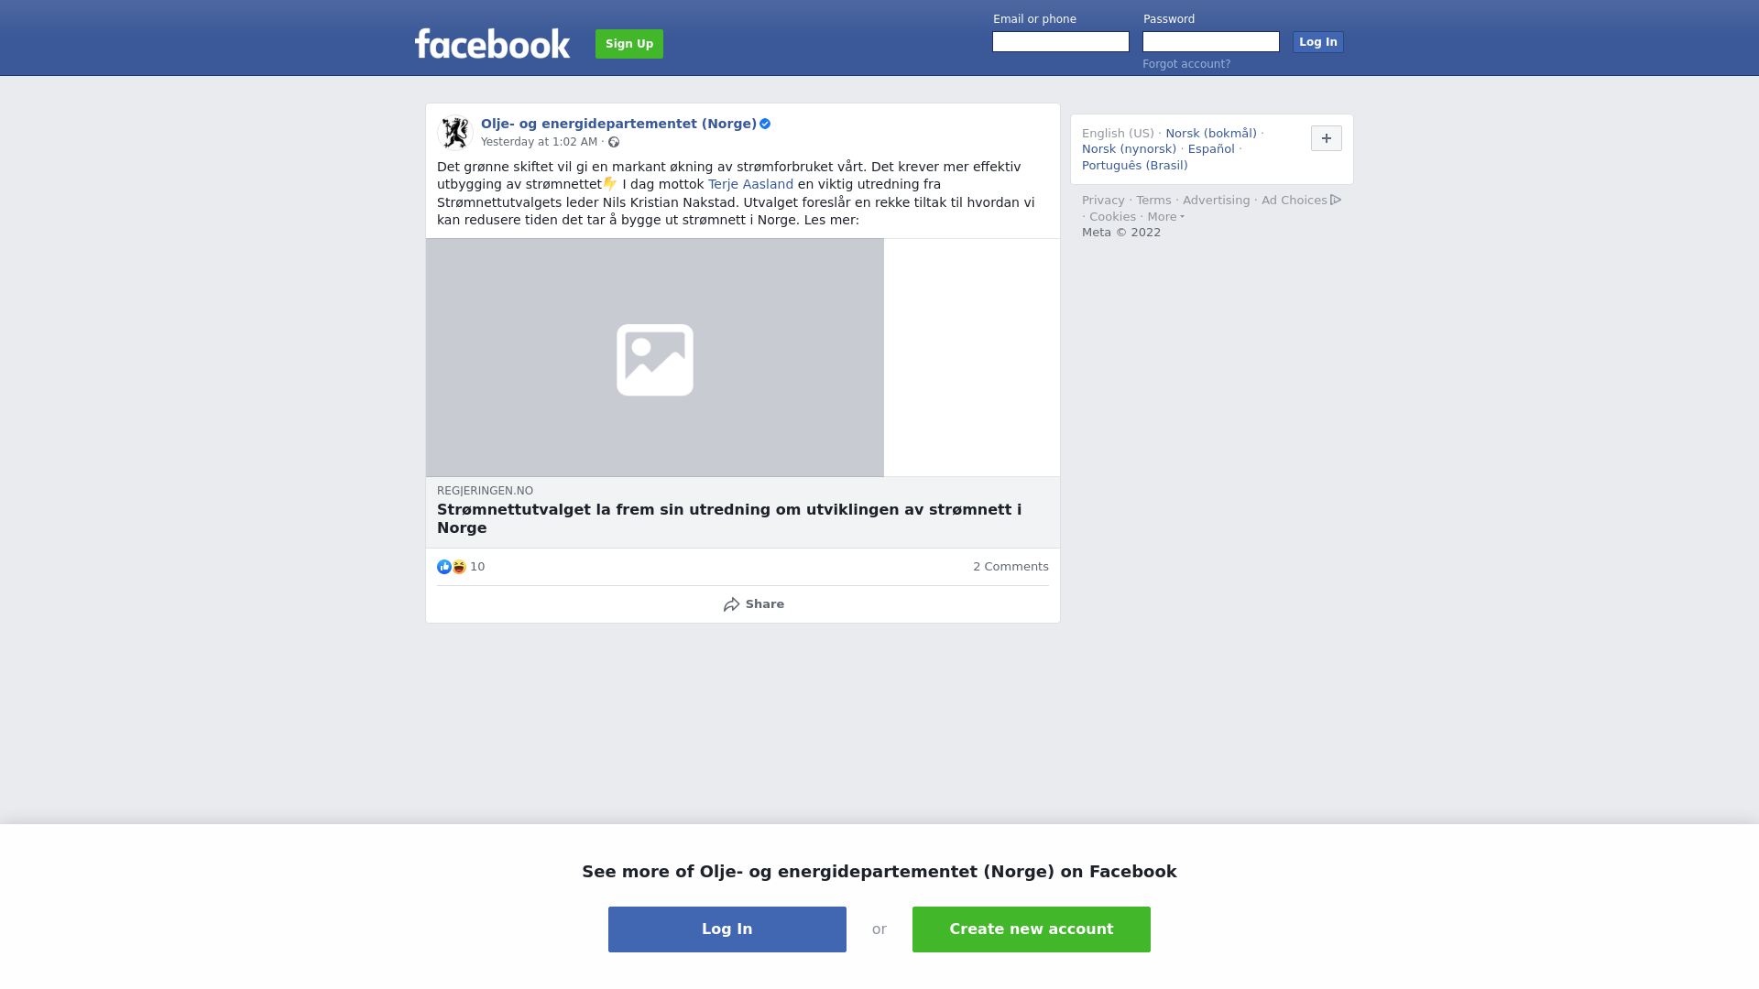The width and height of the screenshot is (1759, 989).
Task: Share the post using the arrow button
Action: [x=753, y=604]
